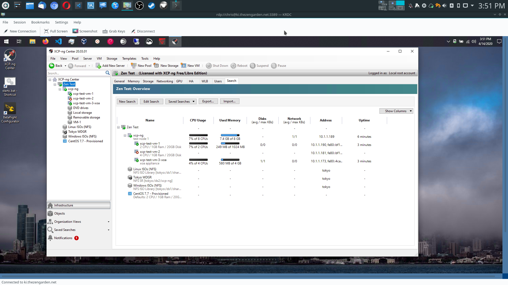Click the Windows Start button

[6, 41]
